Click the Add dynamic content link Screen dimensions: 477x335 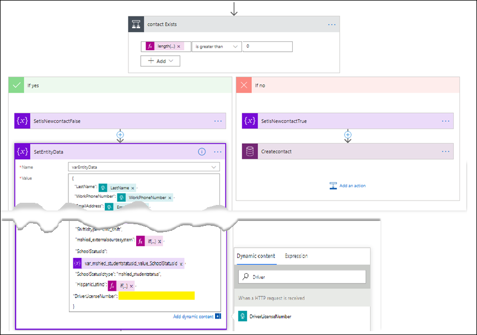[193, 317]
